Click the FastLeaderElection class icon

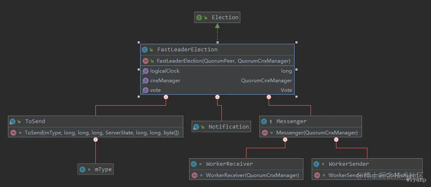pos(145,50)
